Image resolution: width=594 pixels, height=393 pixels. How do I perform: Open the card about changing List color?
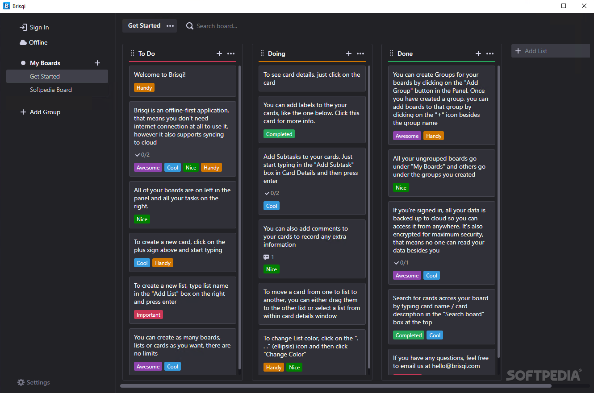pos(312,352)
